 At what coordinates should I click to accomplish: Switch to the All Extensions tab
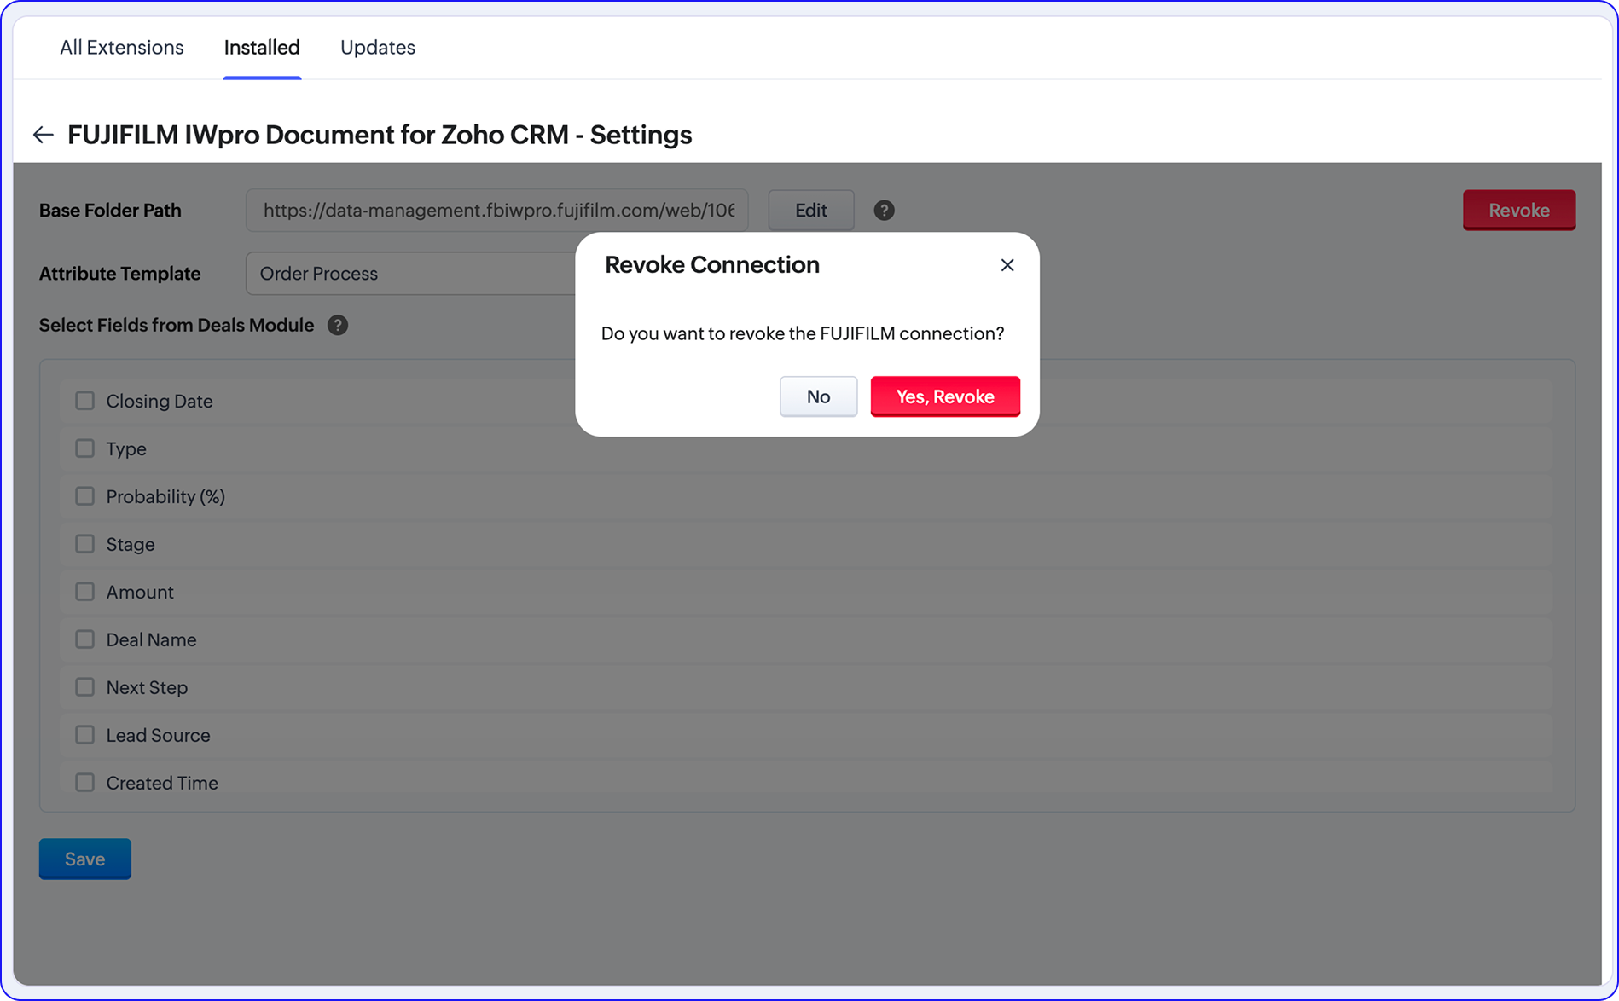(121, 48)
